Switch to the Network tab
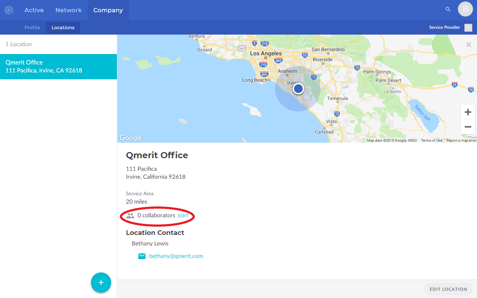This screenshot has height=298, width=477. click(x=69, y=10)
